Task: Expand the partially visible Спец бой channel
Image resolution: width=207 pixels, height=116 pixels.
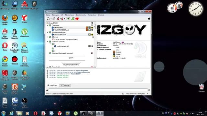Action: click(48, 67)
